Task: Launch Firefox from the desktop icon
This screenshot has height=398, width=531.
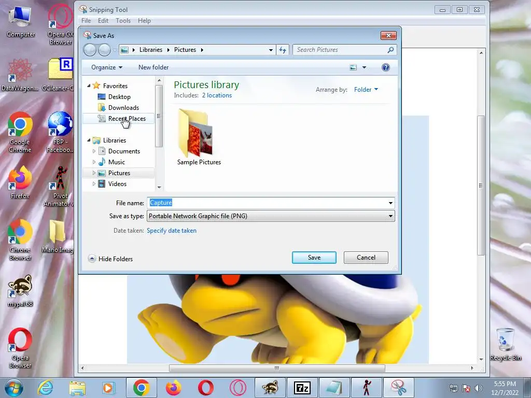Action: coord(20,183)
